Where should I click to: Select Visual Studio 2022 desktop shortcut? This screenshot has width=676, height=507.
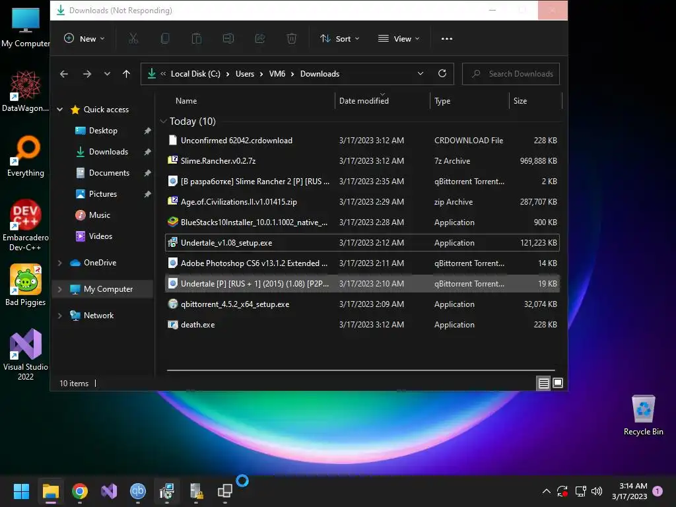[26, 355]
